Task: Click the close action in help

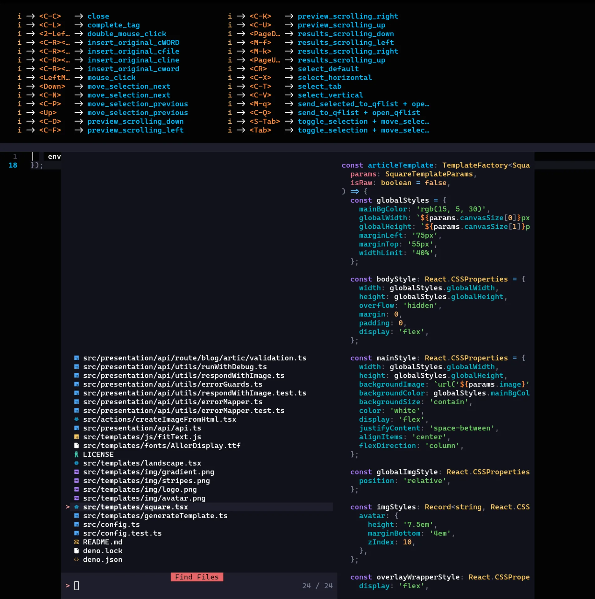Action: pyautogui.click(x=98, y=16)
